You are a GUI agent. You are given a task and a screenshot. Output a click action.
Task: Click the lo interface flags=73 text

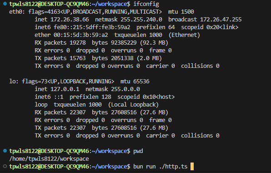coord(35,81)
